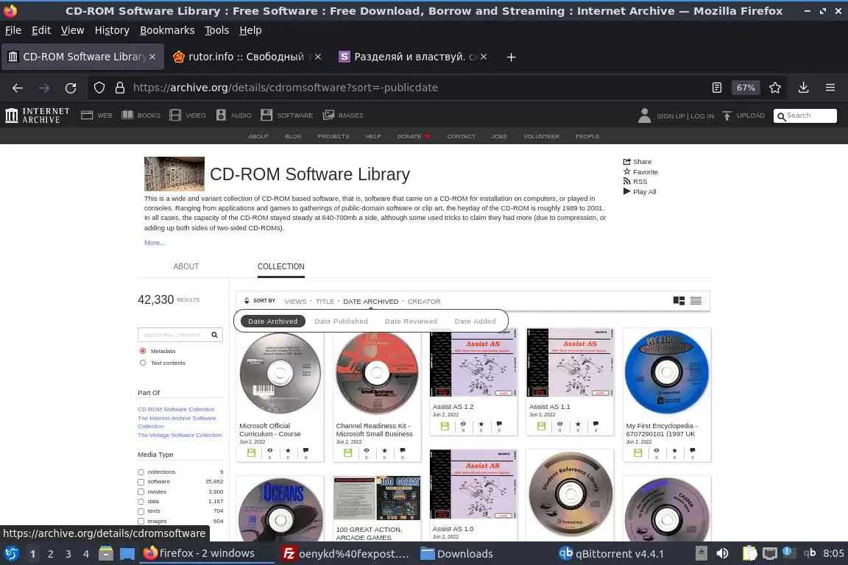The width and height of the screenshot is (848, 565).
Task: Expand the description with More link
Action: [155, 243]
